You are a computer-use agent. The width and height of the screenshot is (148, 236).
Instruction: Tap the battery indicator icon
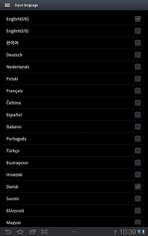click(x=143, y=232)
